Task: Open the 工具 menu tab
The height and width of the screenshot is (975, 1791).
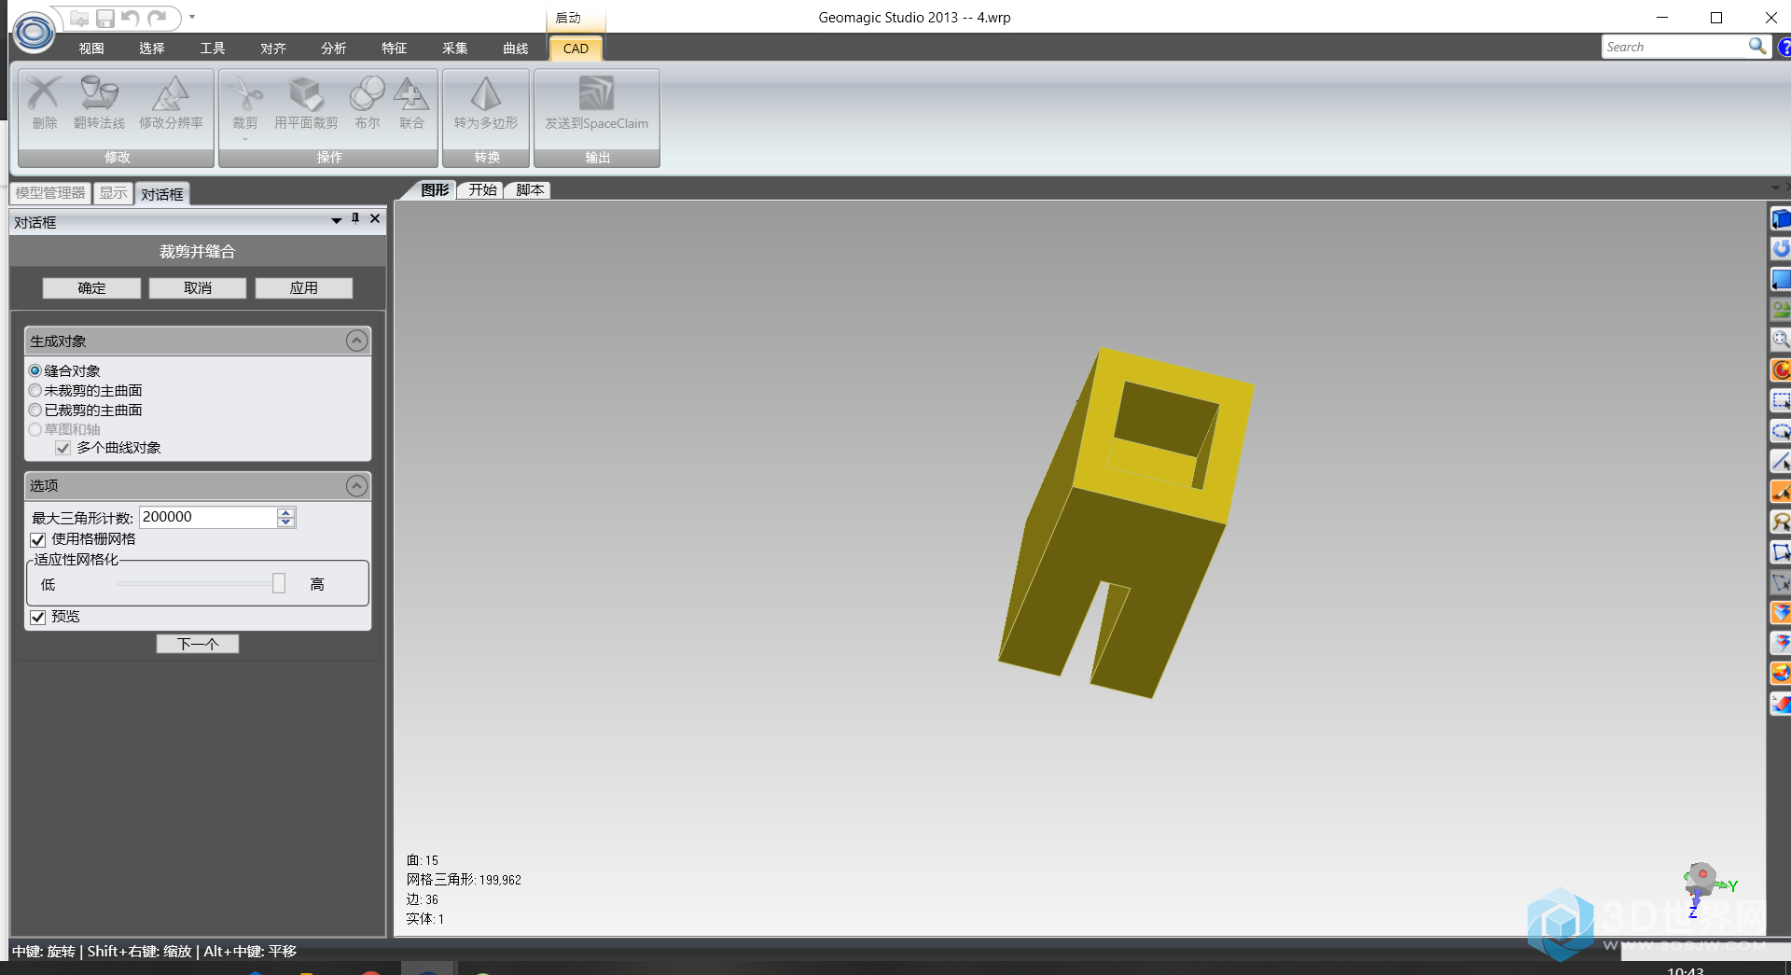Action: 213,49
